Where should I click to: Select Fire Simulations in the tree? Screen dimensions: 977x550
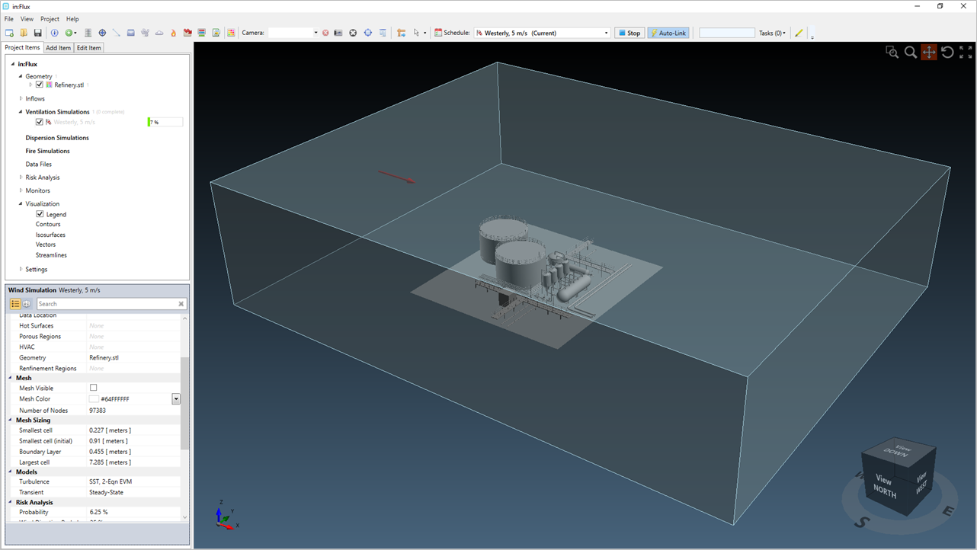coord(47,151)
